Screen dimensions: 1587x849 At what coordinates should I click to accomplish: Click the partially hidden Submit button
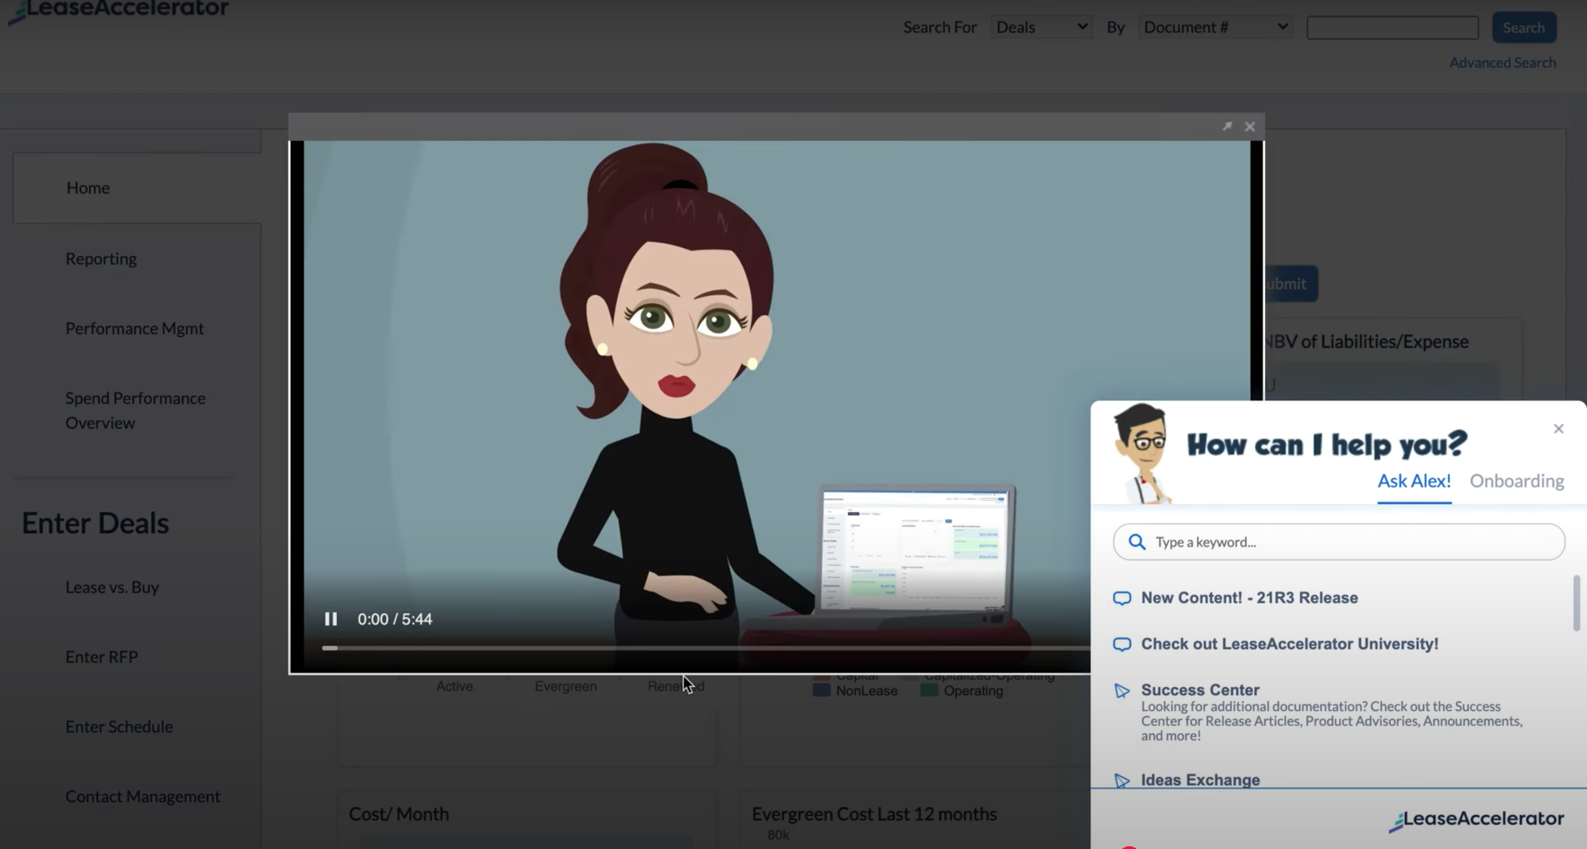pyautogui.click(x=1291, y=284)
